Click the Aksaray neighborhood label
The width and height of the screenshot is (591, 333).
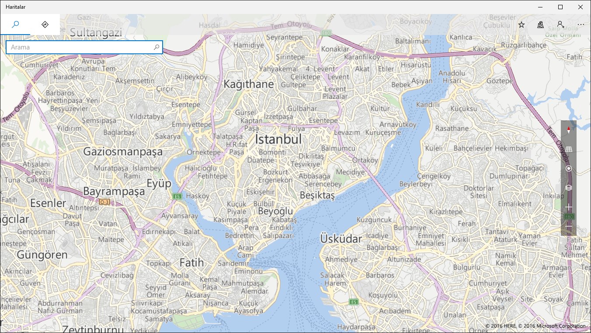[197, 295]
